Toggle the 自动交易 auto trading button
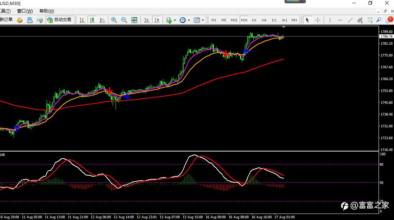 (60, 20)
